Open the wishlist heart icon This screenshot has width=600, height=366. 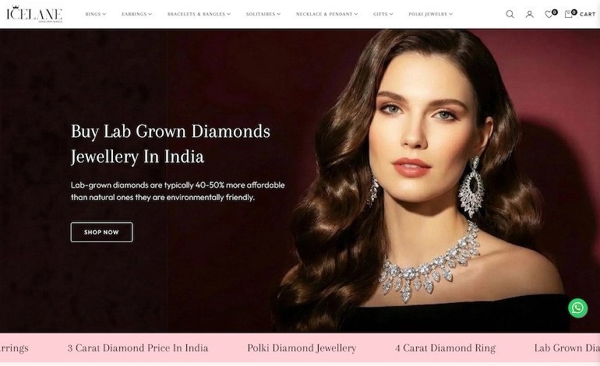tap(549, 14)
